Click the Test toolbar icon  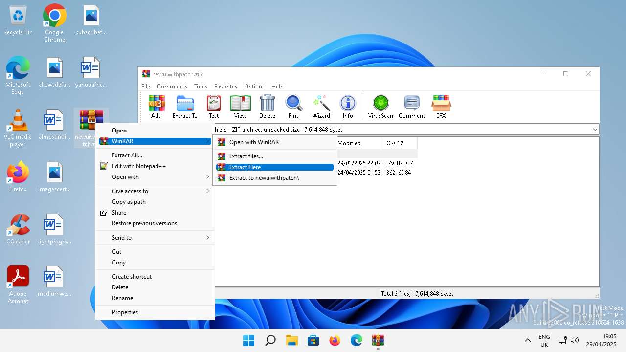tap(214, 107)
